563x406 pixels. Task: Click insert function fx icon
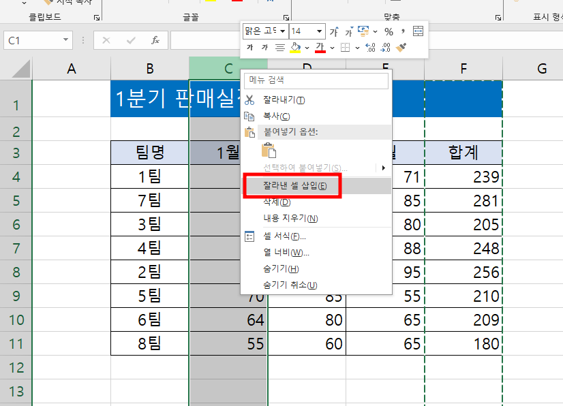pyautogui.click(x=155, y=40)
